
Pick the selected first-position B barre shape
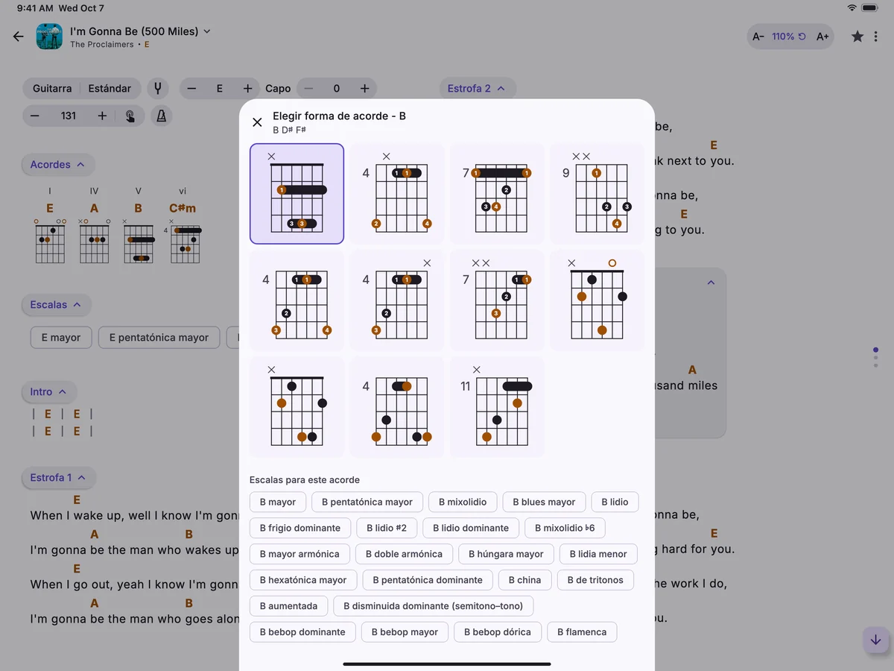coord(297,194)
